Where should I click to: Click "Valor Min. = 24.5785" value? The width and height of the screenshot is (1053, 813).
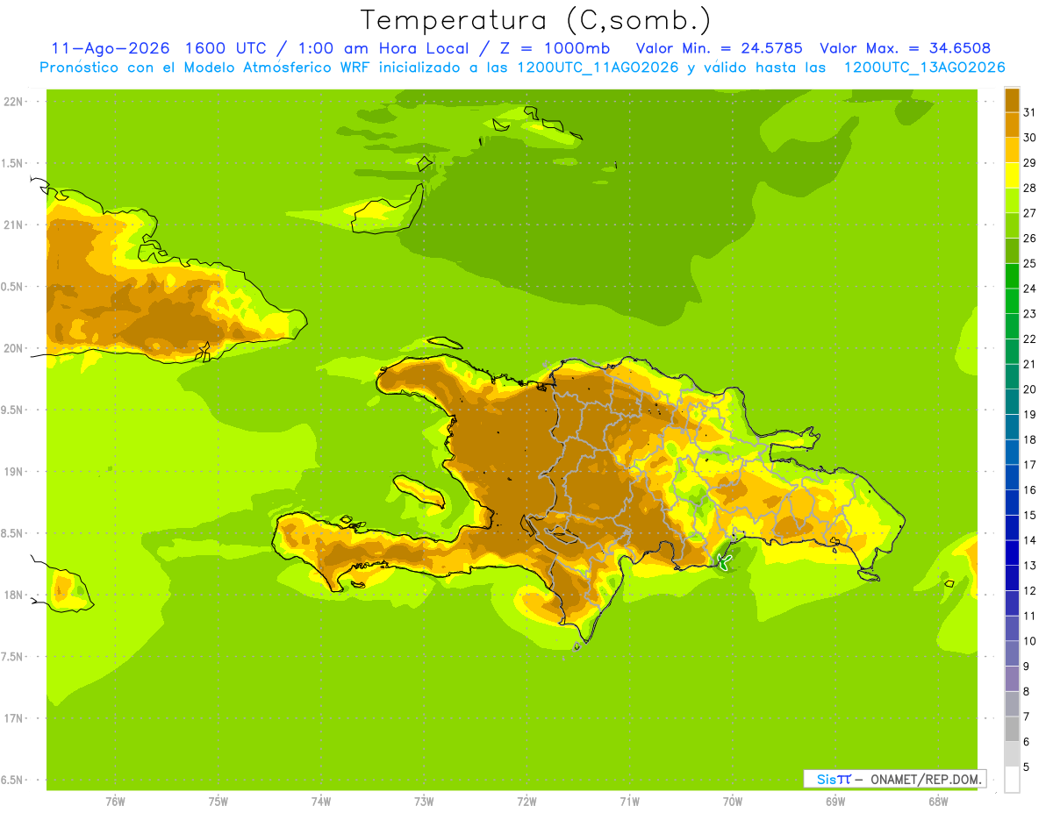point(719,48)
